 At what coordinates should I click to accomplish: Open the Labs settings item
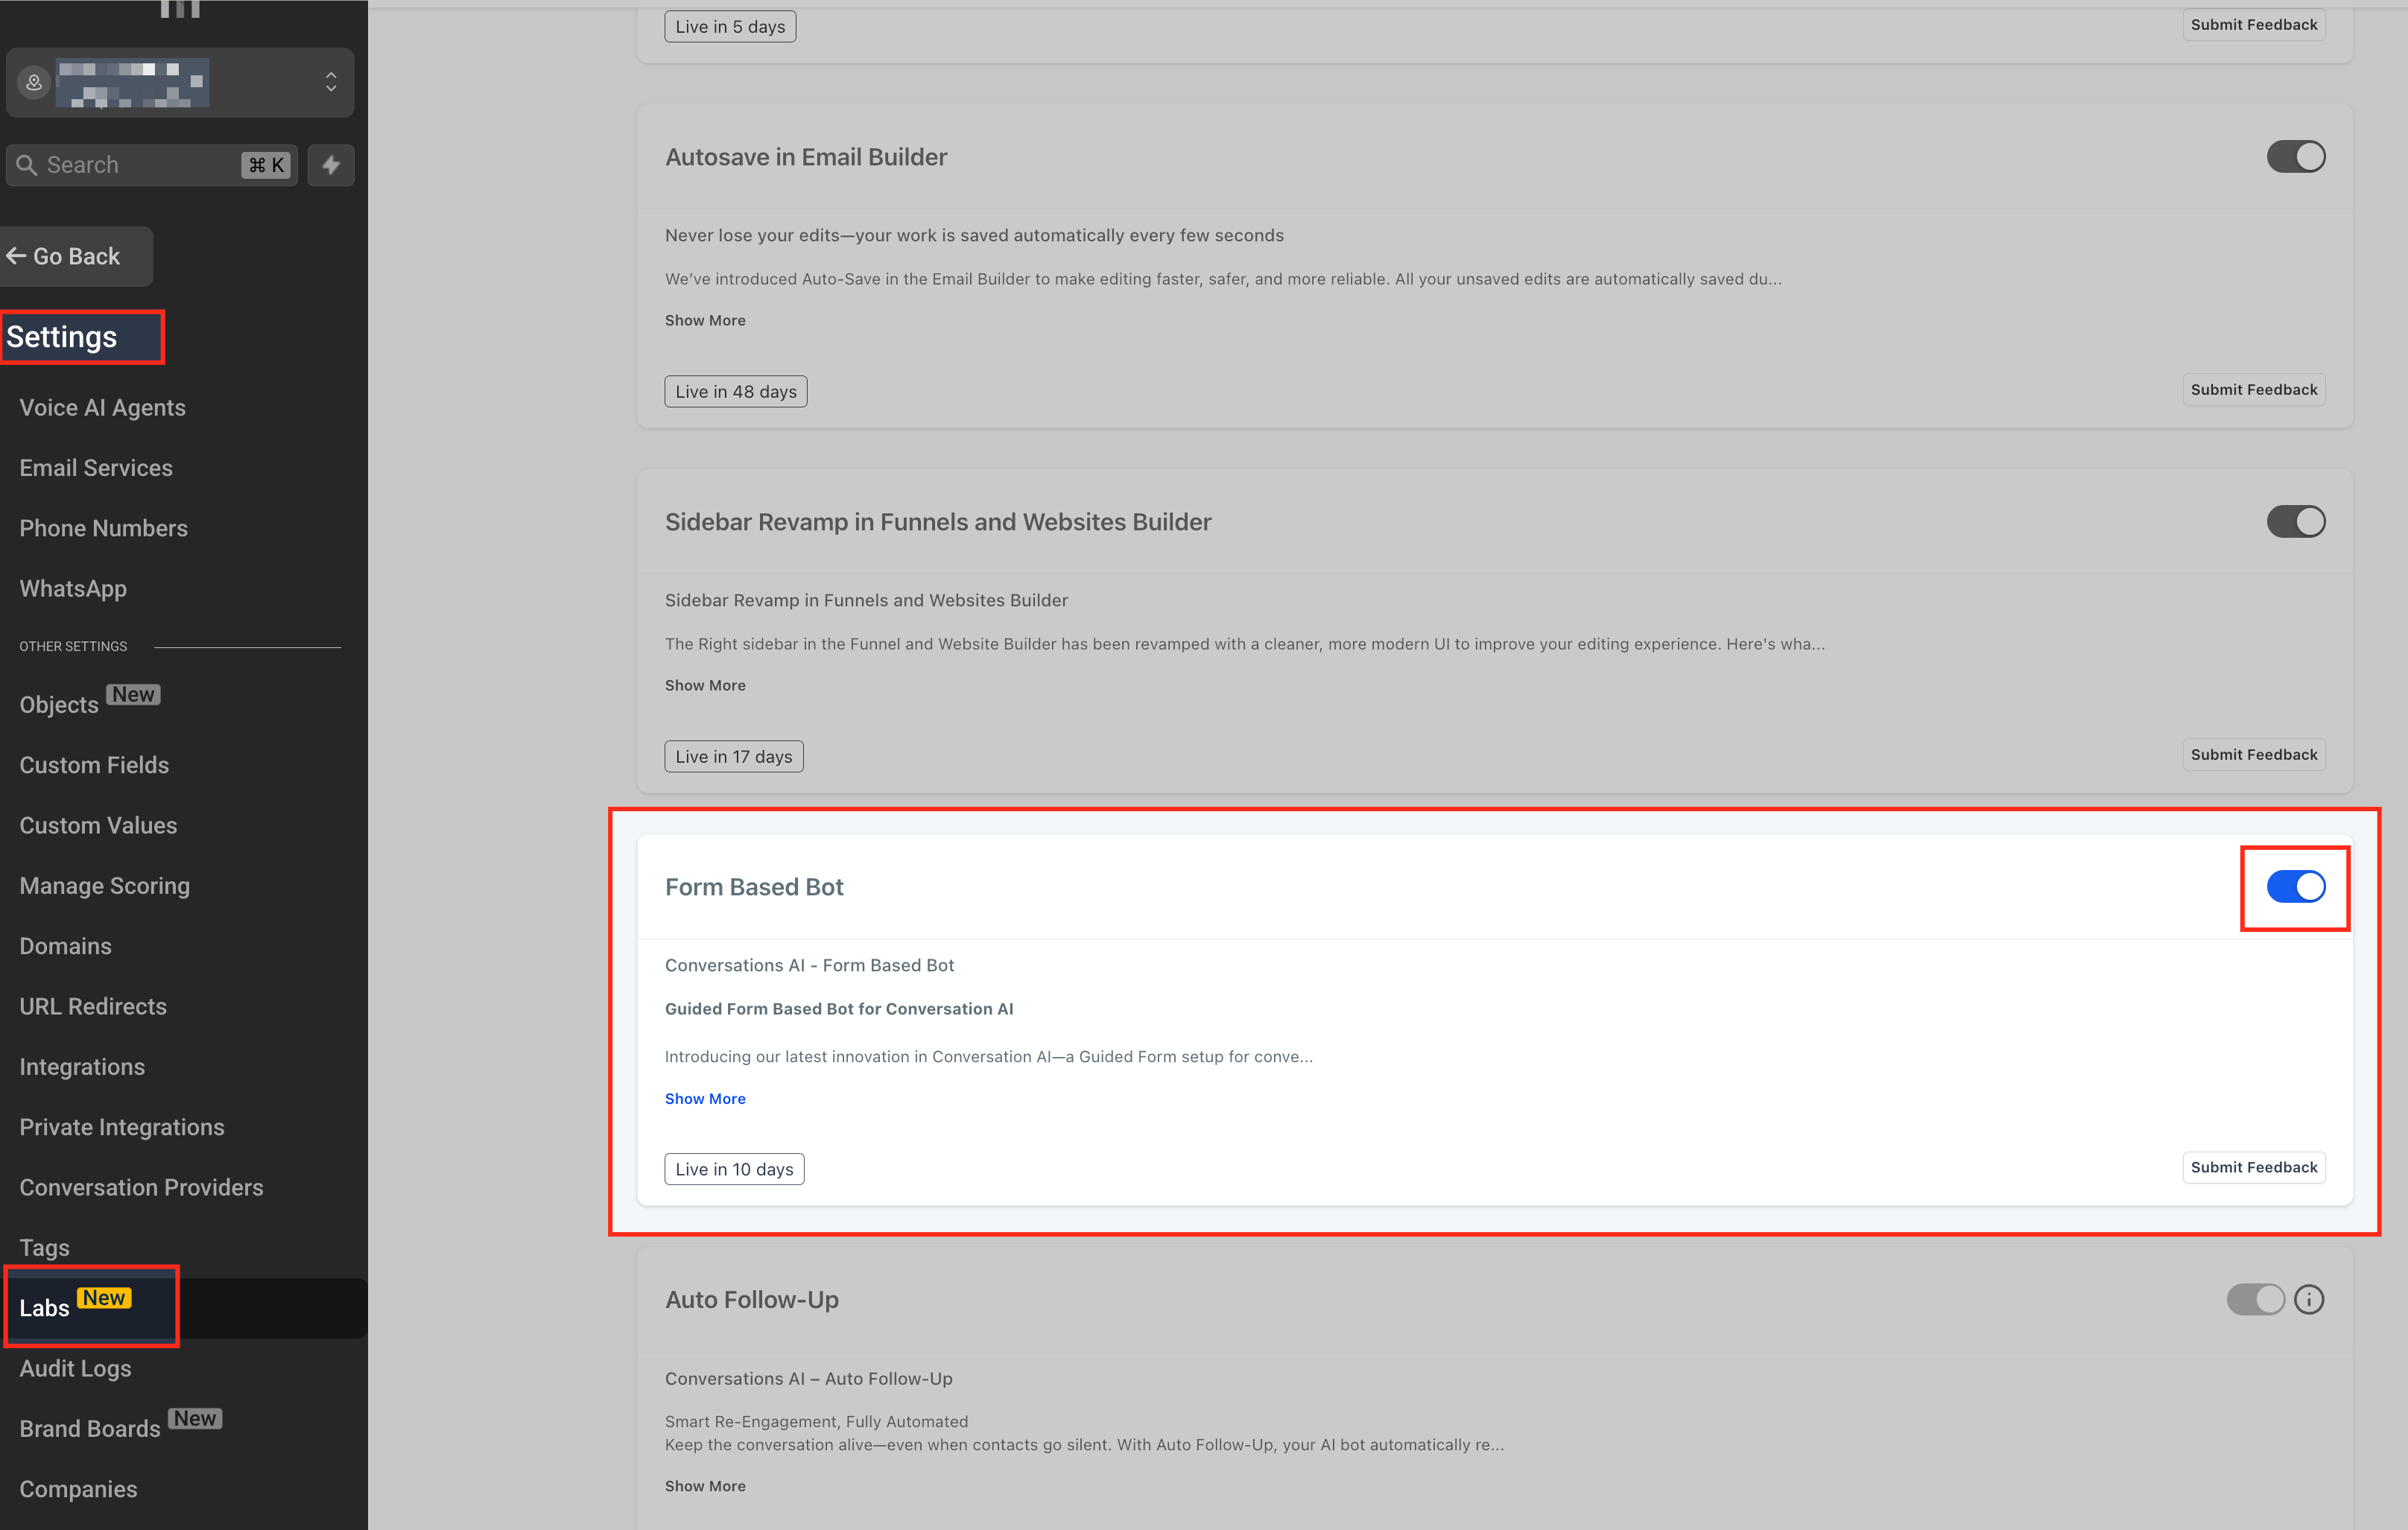click(x=45, y=1307)
